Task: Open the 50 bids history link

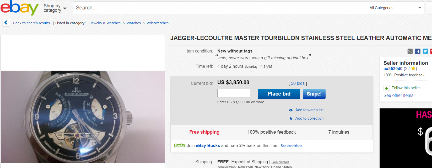Action: (298, 83)
